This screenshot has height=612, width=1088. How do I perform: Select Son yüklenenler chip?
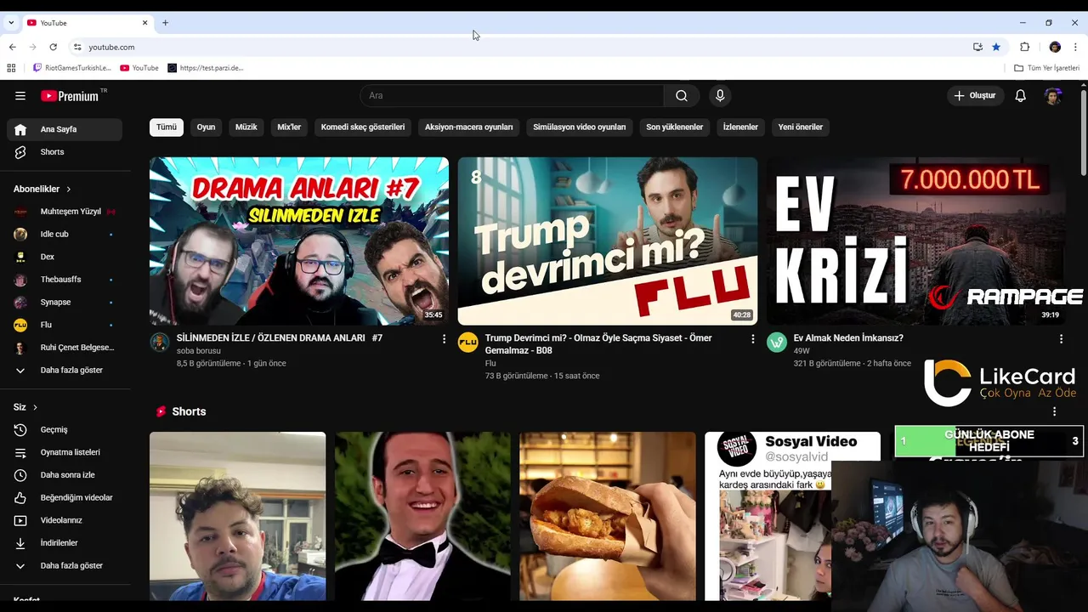pyautogui.click(x=674, y=127)
